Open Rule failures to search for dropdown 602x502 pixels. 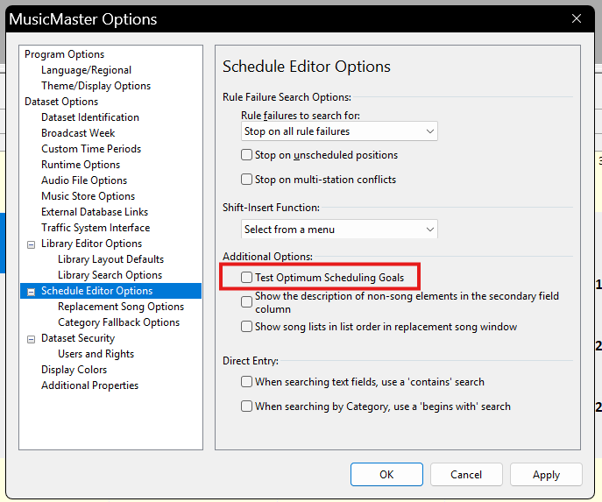pyautogui.click(x=339, y=131)
